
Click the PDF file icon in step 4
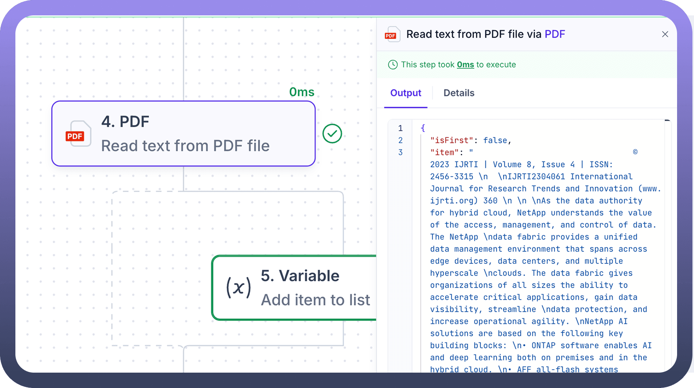78,134
